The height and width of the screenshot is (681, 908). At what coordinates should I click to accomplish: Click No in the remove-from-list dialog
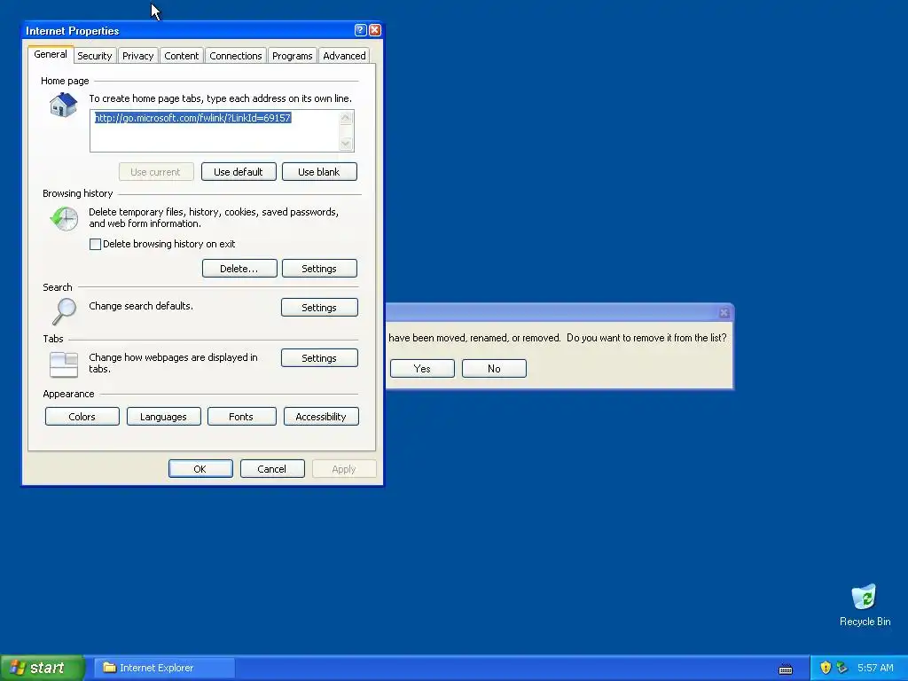pyautogui.click(x=494, y=369)
